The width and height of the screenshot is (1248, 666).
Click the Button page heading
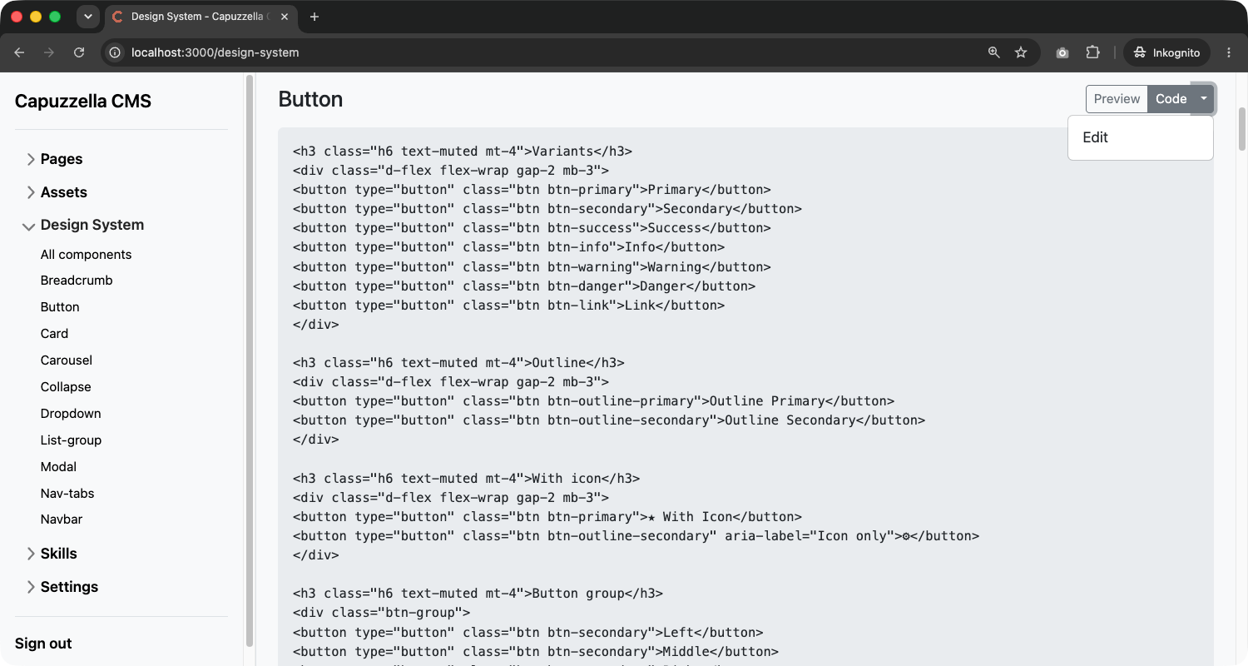(x=310, y=99)
